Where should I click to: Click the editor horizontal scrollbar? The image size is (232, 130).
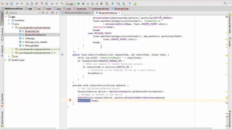point(140,128)
